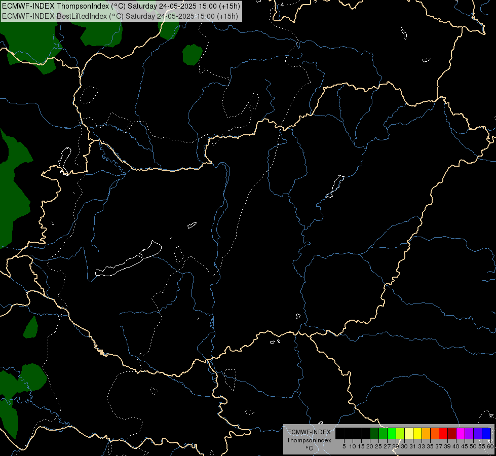Click the legend tick value 20
The image size is (496, 456).
[370, 446]
